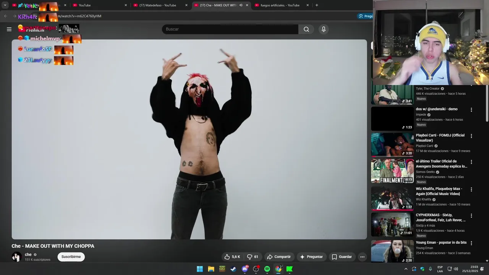Viewport: 489px width, 275px height.
Task: Open options menu for CYPHERXMAS video
Action: click(x=471, y=216)
